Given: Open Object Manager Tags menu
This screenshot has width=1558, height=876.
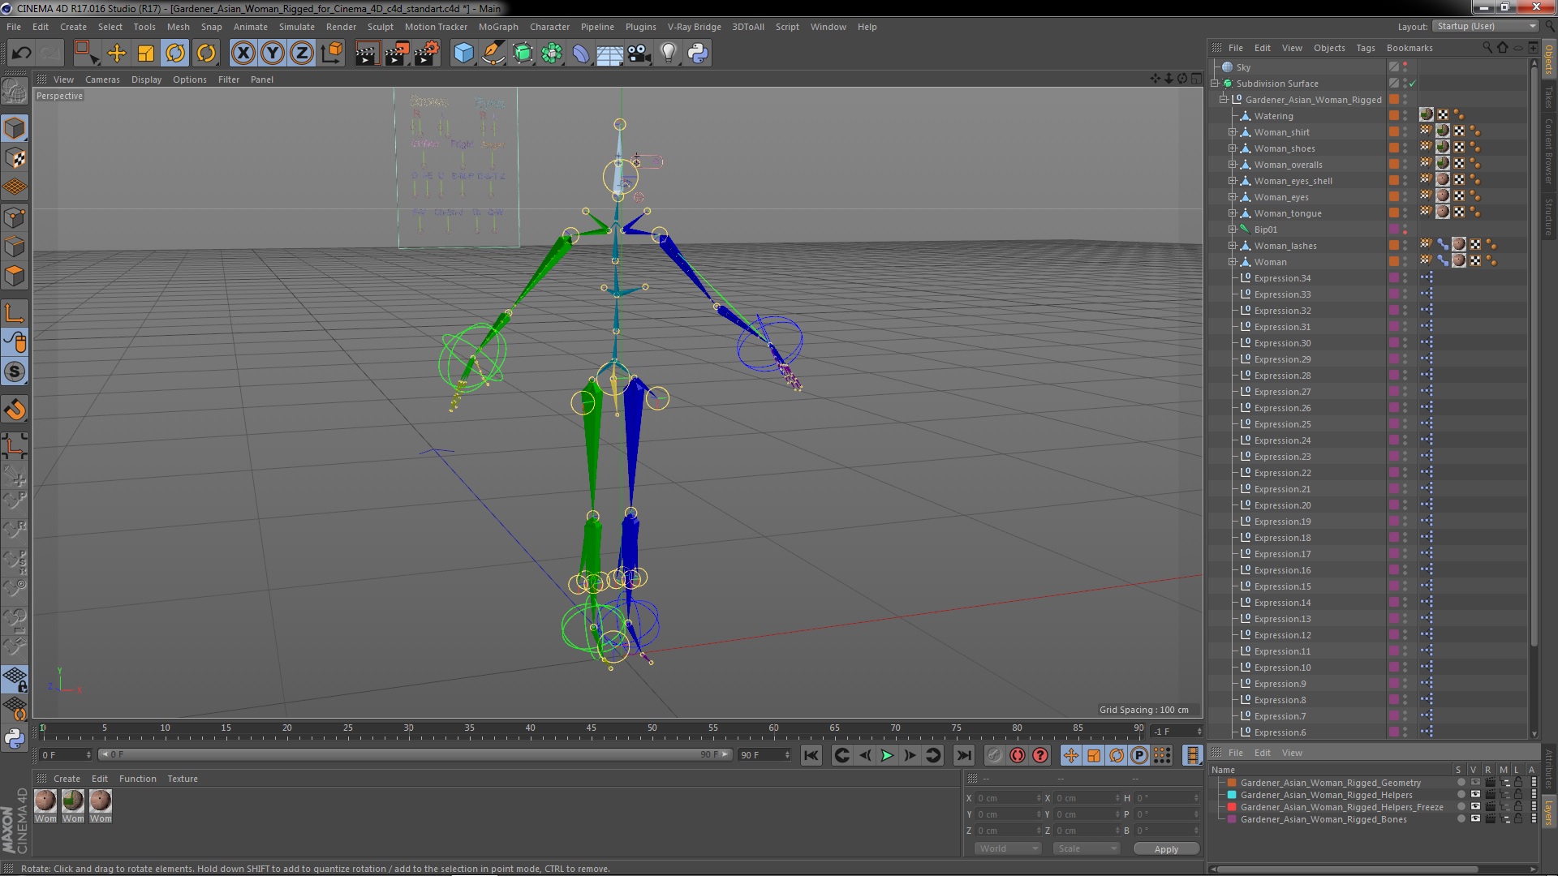Looking at the screenshot, I should (x=1365, y=48).
